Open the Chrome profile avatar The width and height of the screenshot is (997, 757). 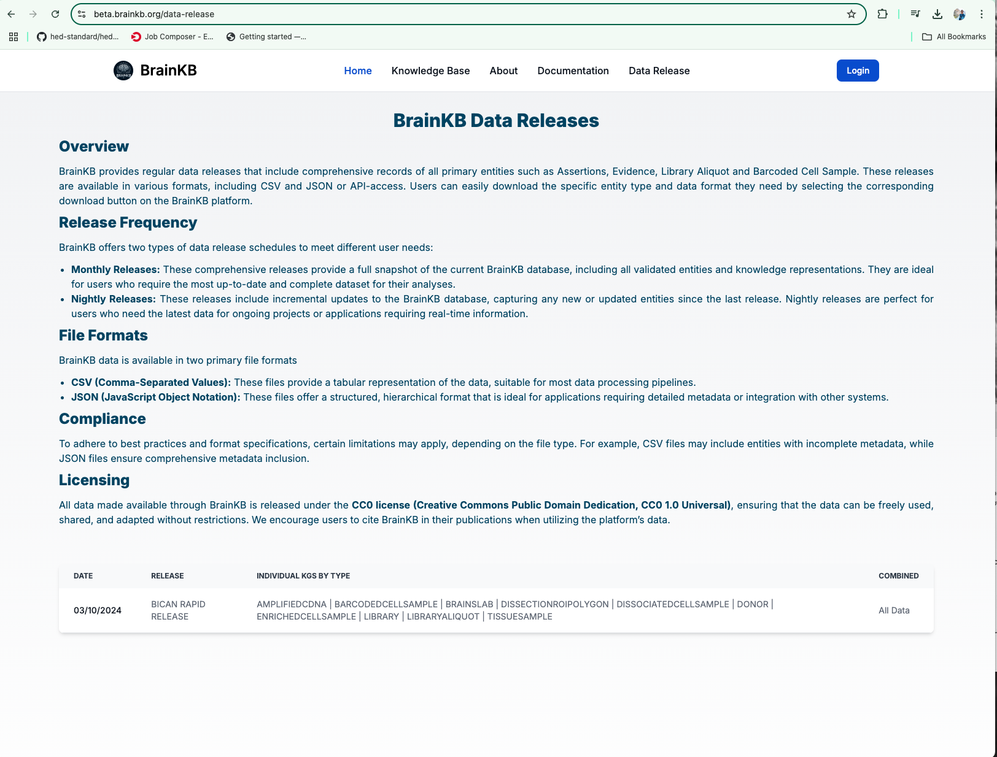[960, 14]
